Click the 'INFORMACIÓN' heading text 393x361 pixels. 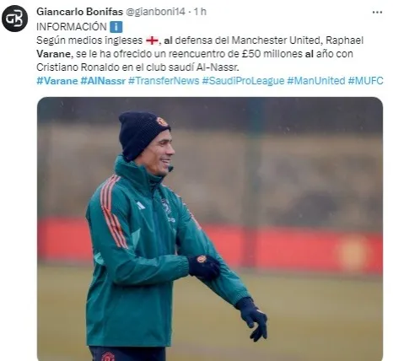pyautogui.click(x=72, y=27)
